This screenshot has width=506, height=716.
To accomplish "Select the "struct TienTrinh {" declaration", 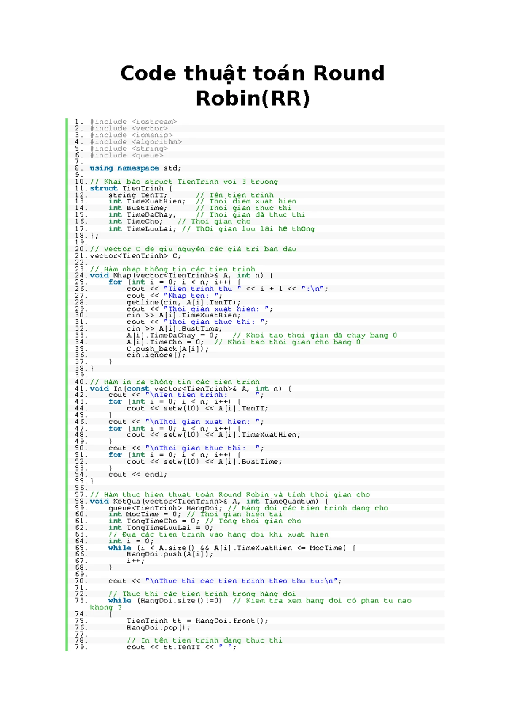I will [131, 188].
